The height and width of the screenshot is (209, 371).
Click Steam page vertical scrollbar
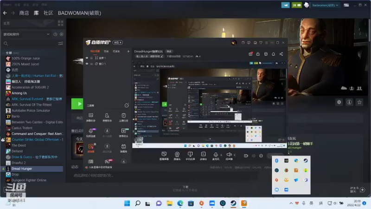pos(369,30)
